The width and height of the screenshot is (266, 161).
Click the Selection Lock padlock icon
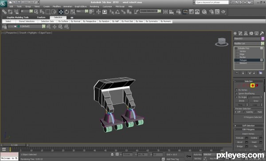point(112,154)
